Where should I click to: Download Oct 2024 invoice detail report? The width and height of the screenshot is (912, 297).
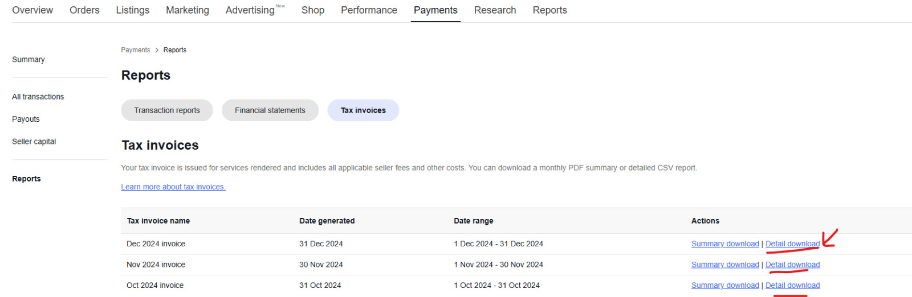click(792, 285)
